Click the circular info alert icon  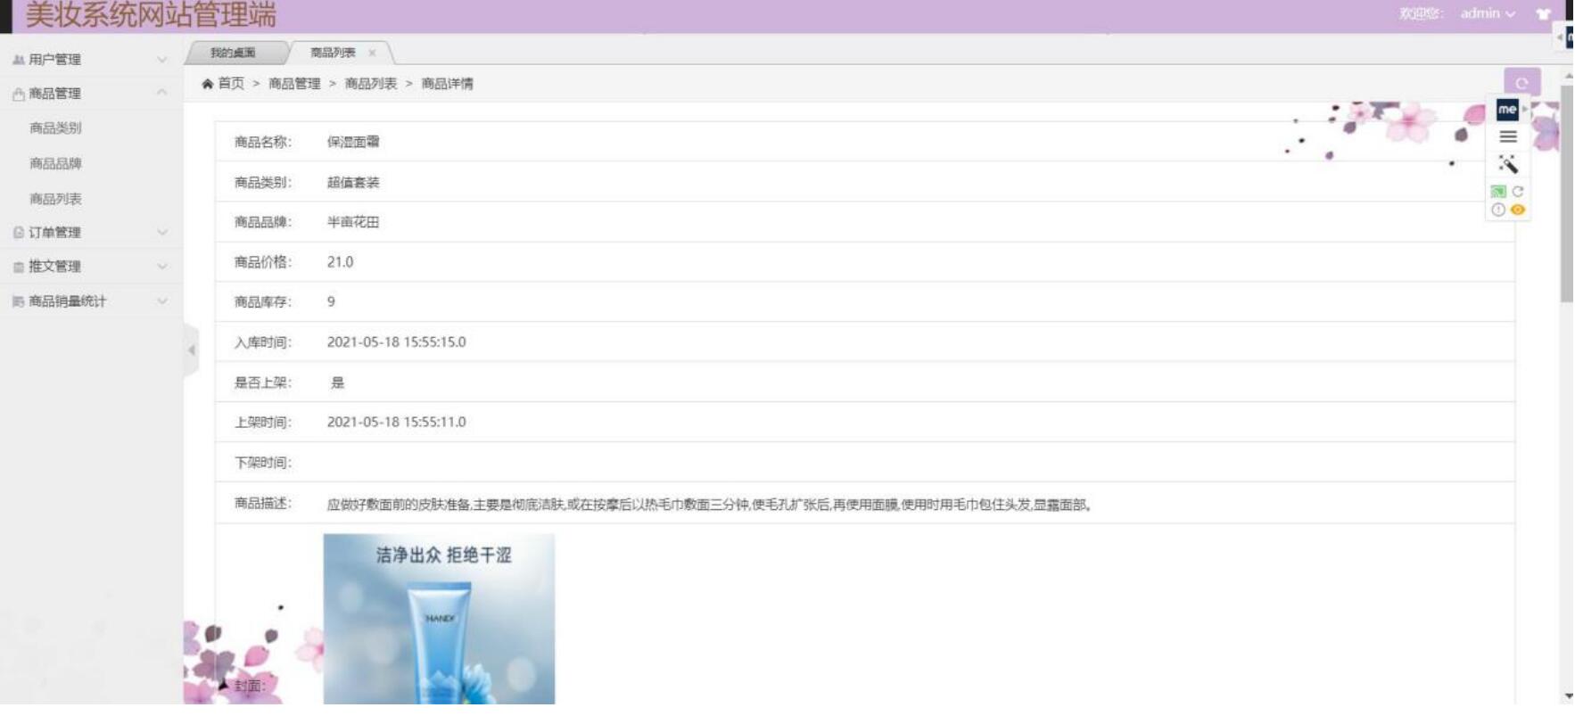point(1498,210)
